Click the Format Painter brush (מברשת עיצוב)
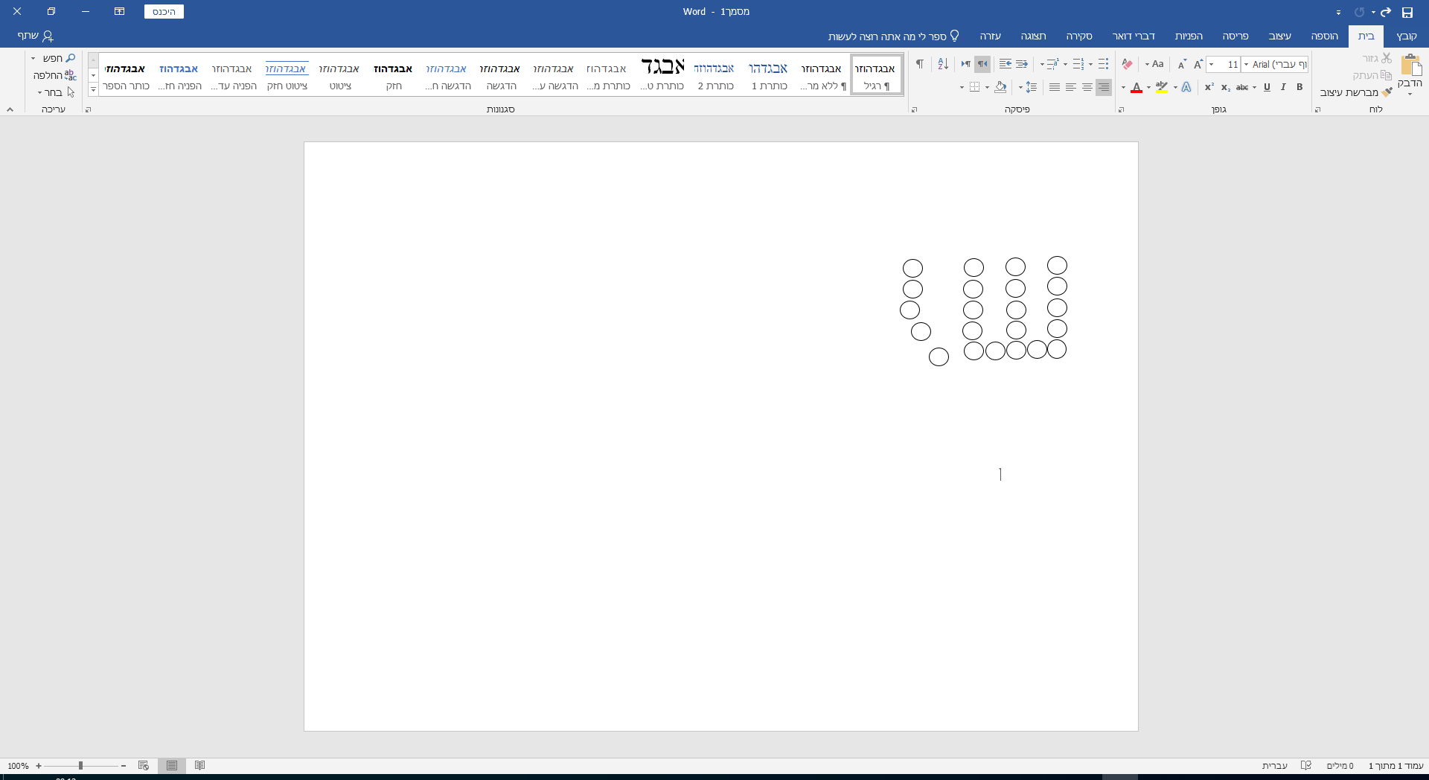 (x=1355, y=92)
